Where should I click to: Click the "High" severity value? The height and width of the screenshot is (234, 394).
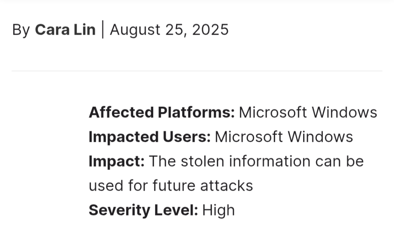point(219,210)
